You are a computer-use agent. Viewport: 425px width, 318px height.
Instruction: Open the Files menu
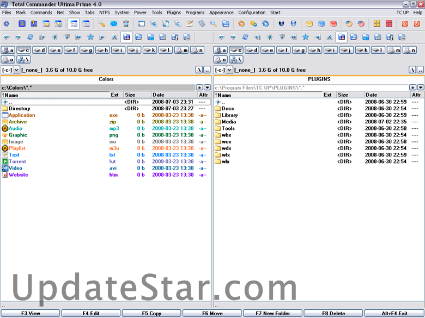click(7, 13)
